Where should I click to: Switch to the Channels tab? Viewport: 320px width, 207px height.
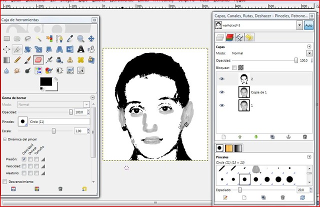coord(230,37)
